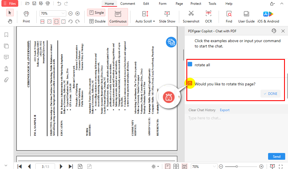The width and height of the screenshot is (288, 169).
Task: View Attachments via the paperclip icon
Action: tap(6, 80)
